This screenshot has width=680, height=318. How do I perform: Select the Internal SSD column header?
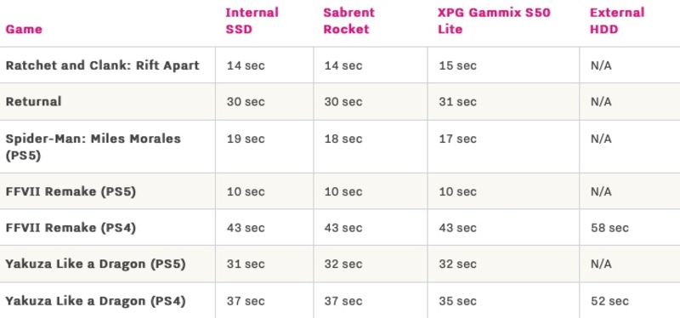(x=252, y=20)
